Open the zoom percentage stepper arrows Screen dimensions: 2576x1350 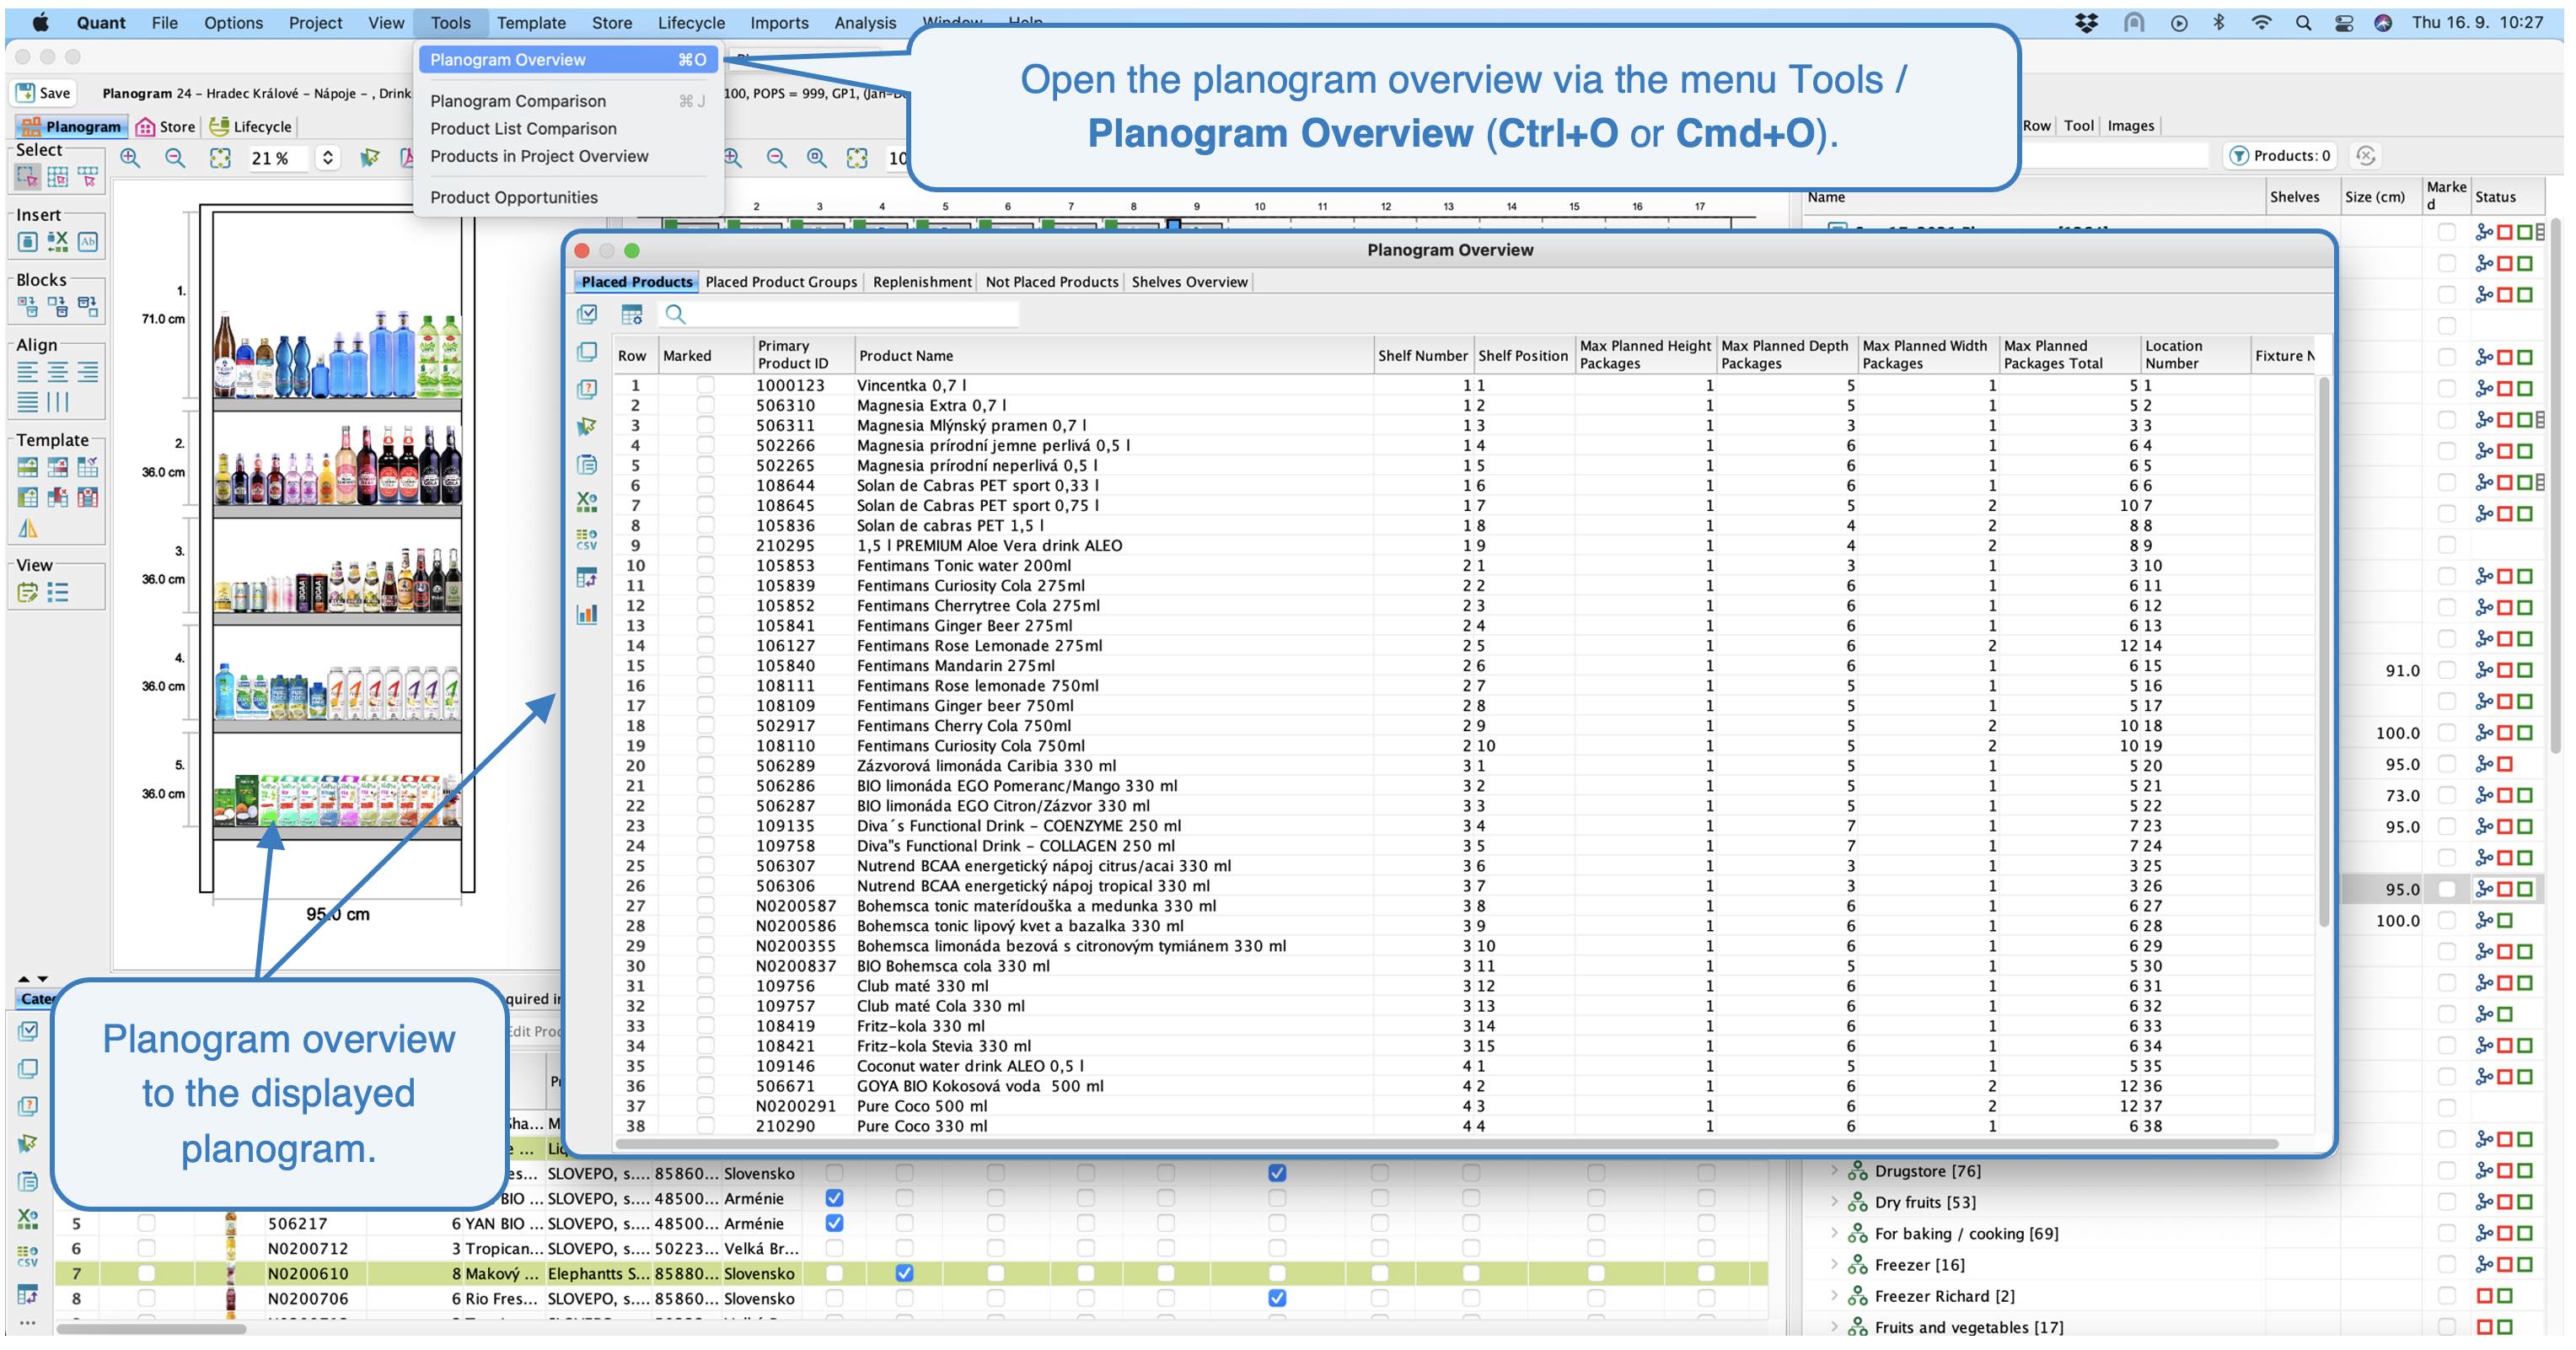click(x=328, y=158)
